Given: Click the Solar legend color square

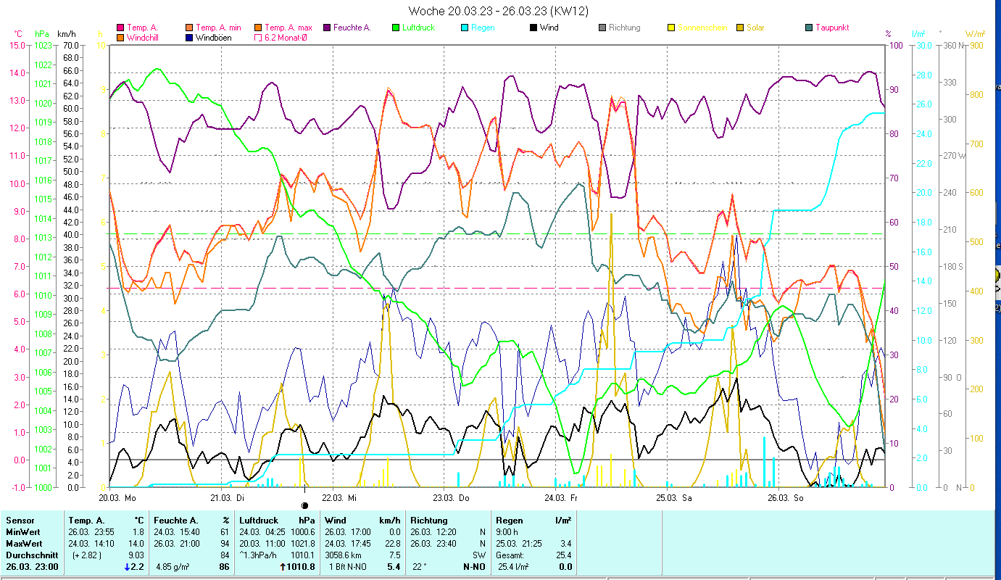Looking at the screenshot, I should coord(739,28).
